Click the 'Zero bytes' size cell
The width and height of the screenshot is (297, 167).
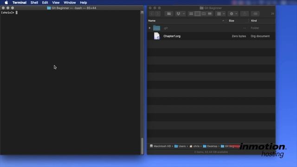click(x=239, y=36)
